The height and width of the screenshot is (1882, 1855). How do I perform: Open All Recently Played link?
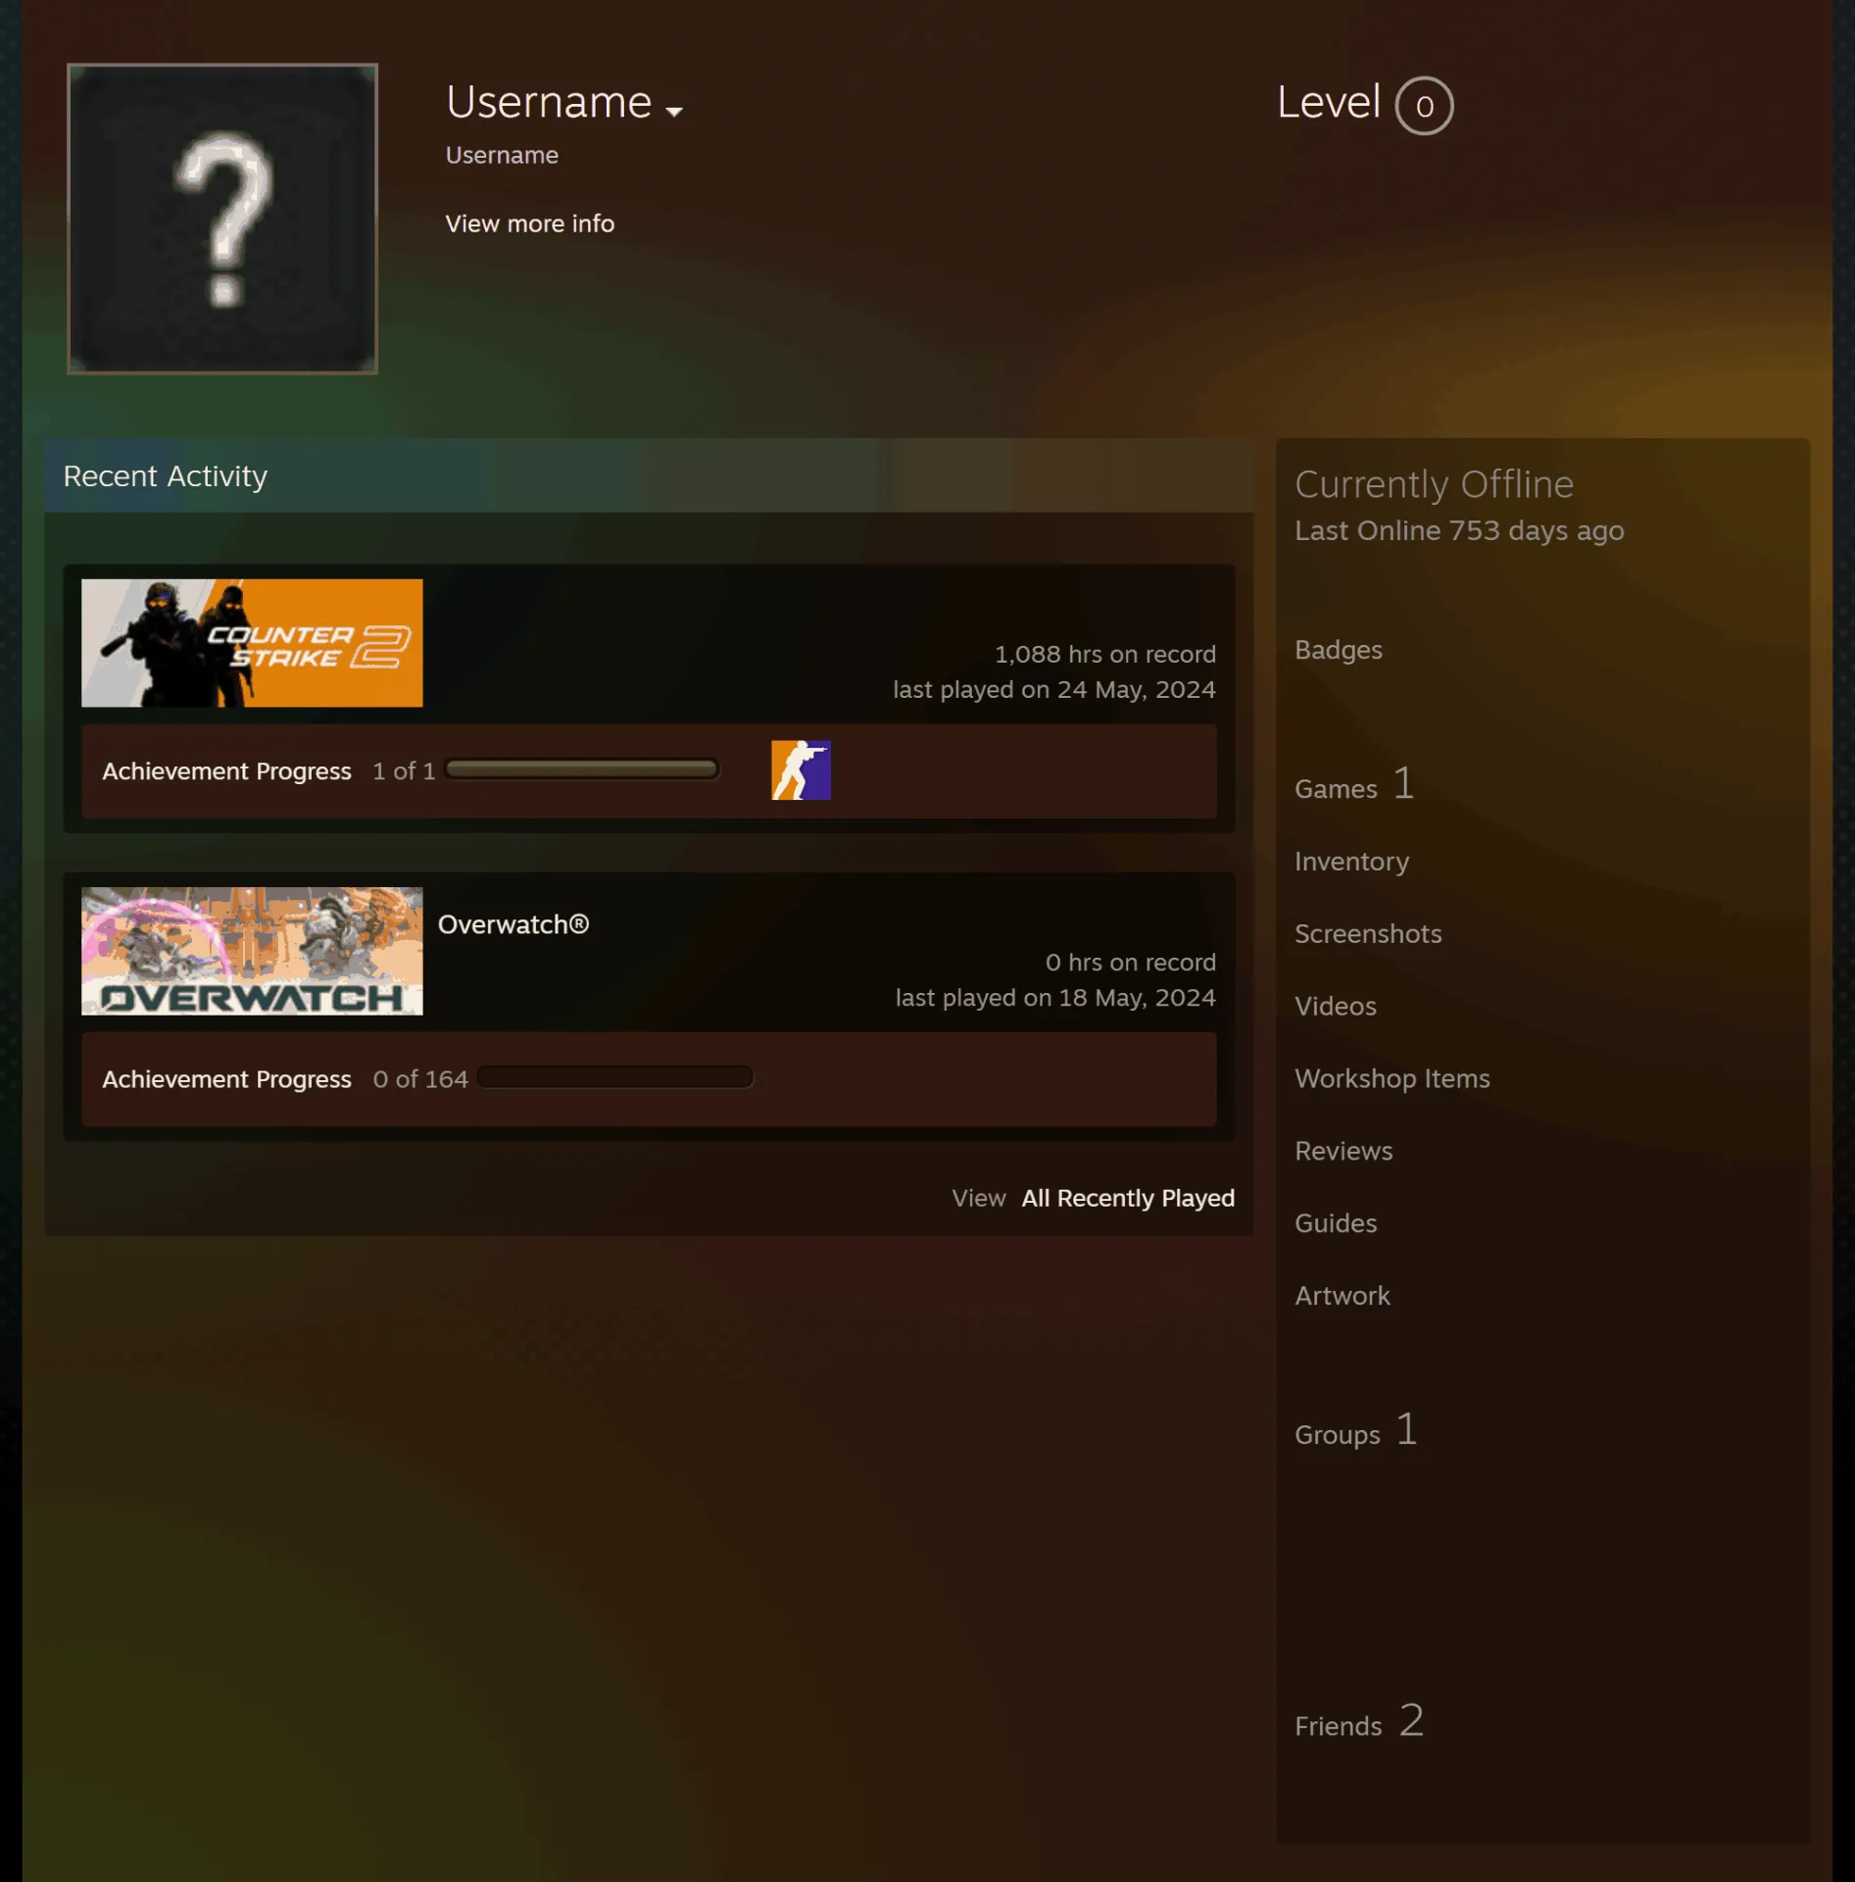tap(1127, 1197)
